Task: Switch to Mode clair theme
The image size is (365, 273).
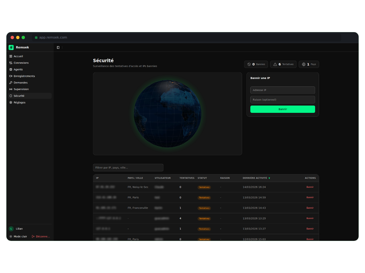Action: coord(18,236)
